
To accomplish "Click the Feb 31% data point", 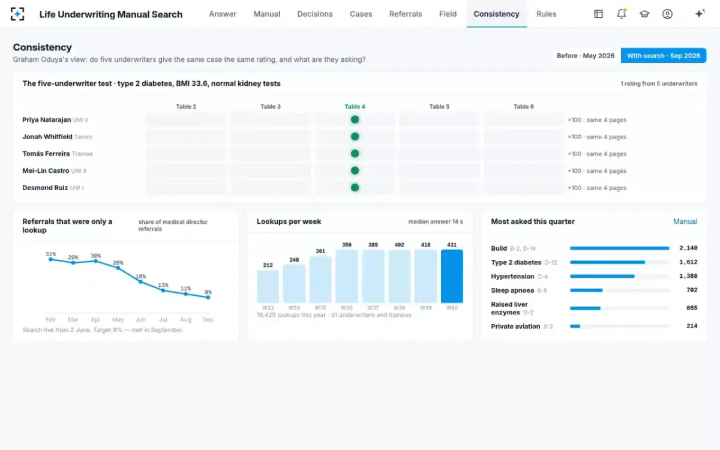I will (x=50, y=259).
